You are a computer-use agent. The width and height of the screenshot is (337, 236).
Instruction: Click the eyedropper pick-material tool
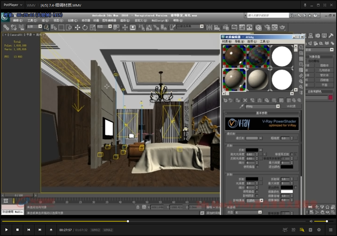pos(241,106)
